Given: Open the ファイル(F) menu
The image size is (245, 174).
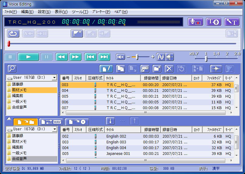Looking at the screenshot, I should [11, 12].
